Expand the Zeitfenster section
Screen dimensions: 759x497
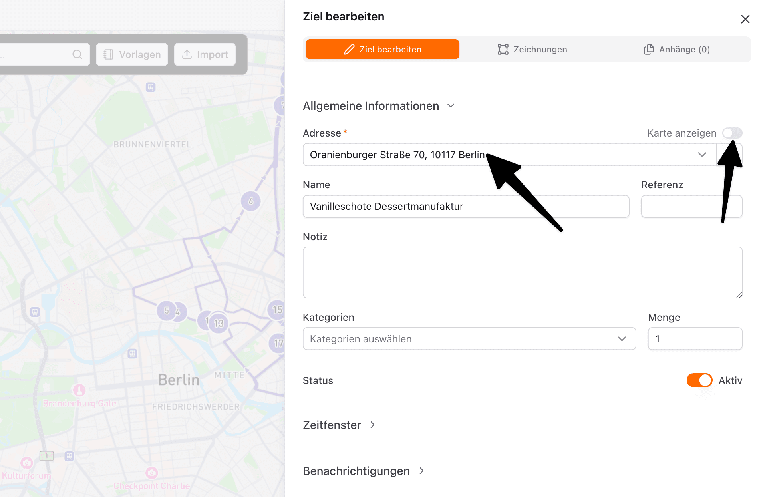(372, 425)
